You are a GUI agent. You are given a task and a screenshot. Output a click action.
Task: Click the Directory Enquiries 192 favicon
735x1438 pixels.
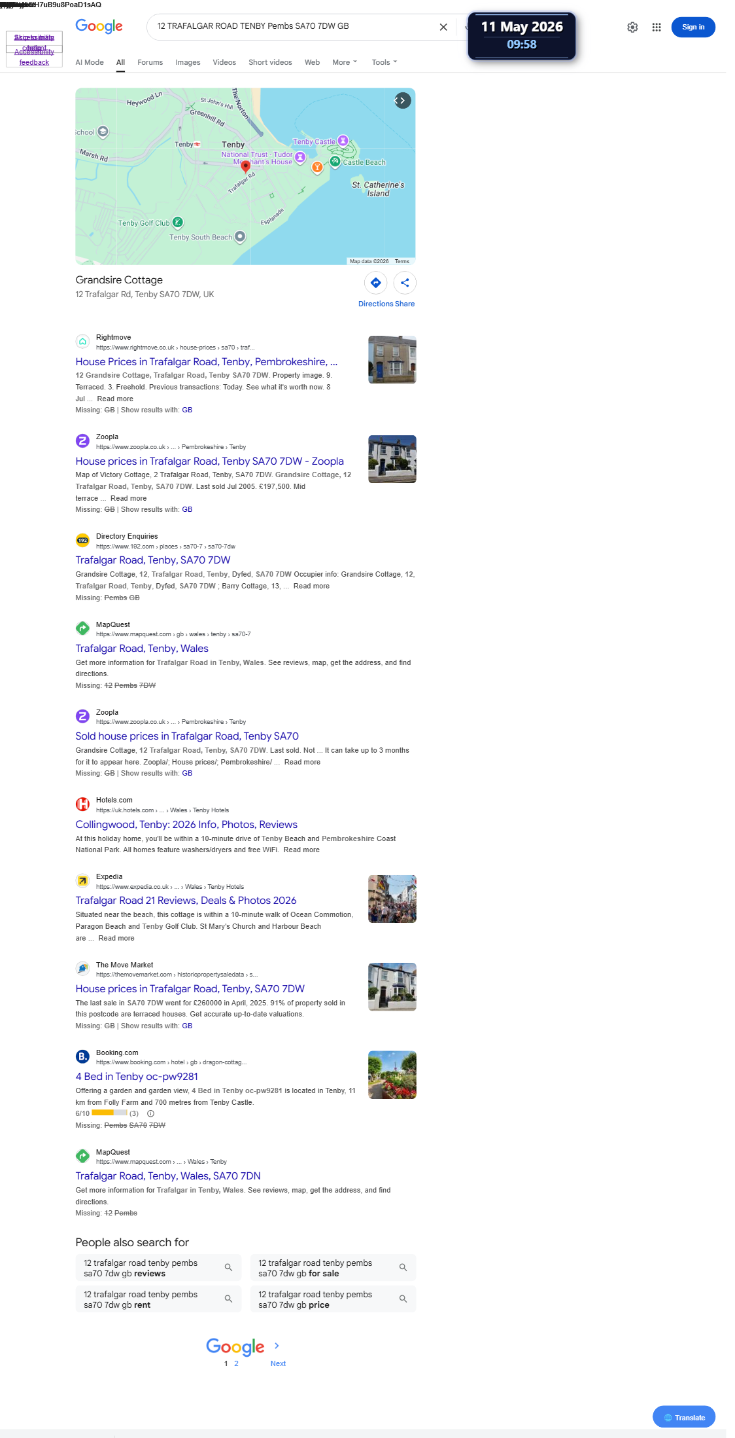coord(82,540)
